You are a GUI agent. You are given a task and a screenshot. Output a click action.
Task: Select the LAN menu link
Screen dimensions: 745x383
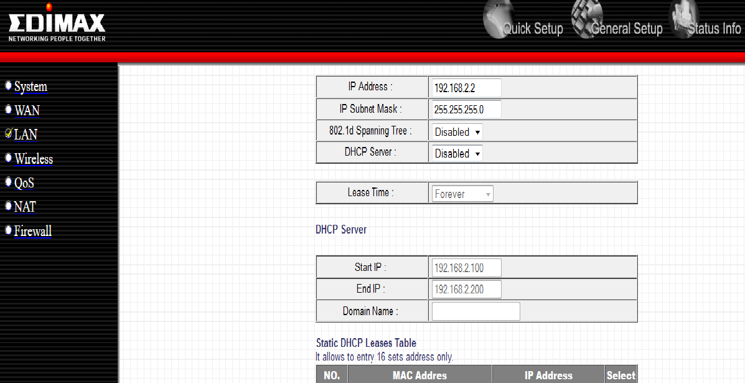click(26, 135)
